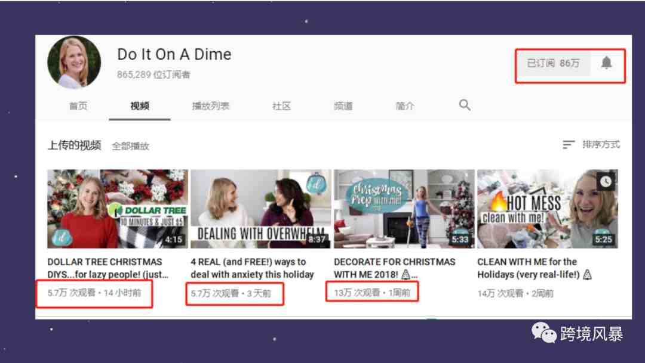Image resolution: width=645 pixels, height=363 pixels.
Task: Click title CLEAN WITH ME for the Holidays
Action: click(x=535, y=268)
